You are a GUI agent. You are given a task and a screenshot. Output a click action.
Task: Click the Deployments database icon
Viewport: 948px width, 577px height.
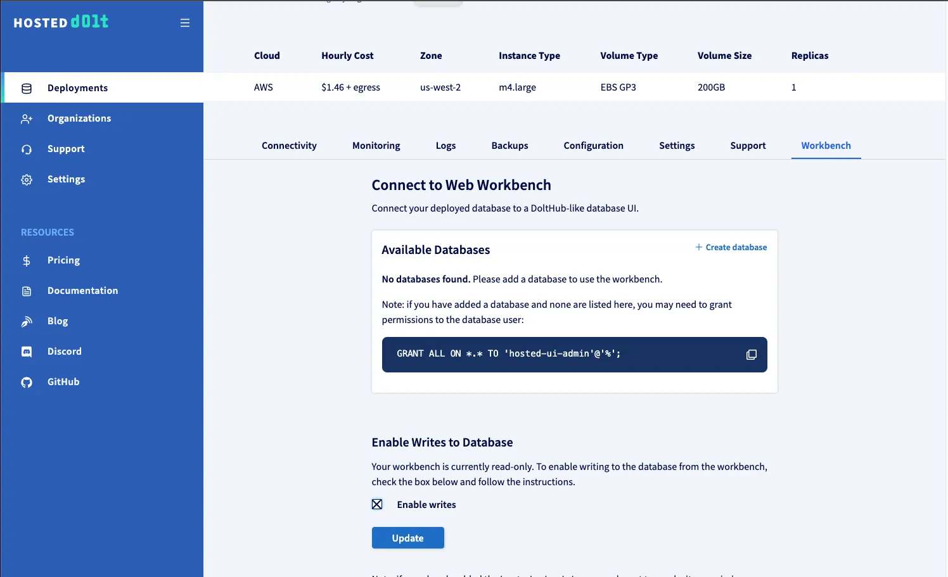pyautogui.click(x=27, y=88)
